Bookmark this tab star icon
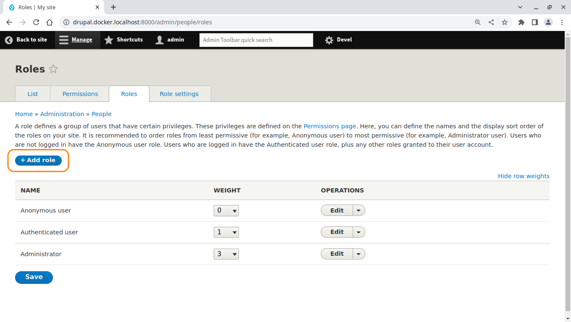 click(505, 22)
